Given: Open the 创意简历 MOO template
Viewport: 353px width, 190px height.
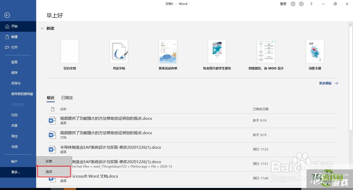Looking at the screenshot, I should tap(266, 55).
